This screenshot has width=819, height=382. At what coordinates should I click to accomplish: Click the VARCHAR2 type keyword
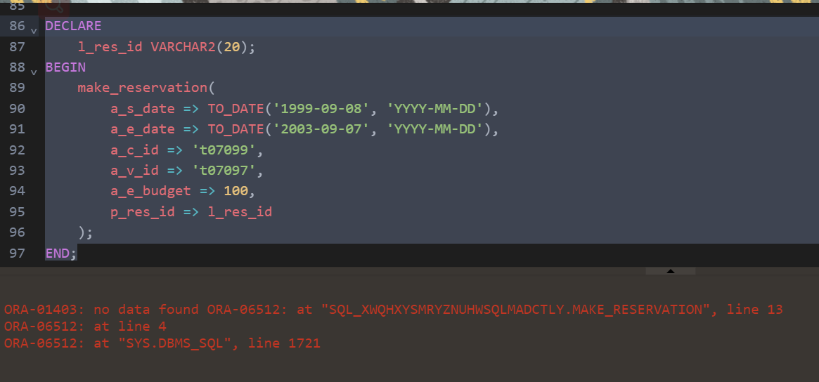[183, 47]
